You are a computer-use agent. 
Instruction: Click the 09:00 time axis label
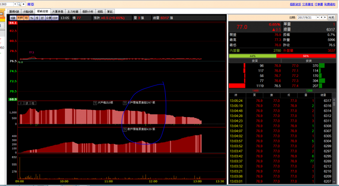[19, 181]
